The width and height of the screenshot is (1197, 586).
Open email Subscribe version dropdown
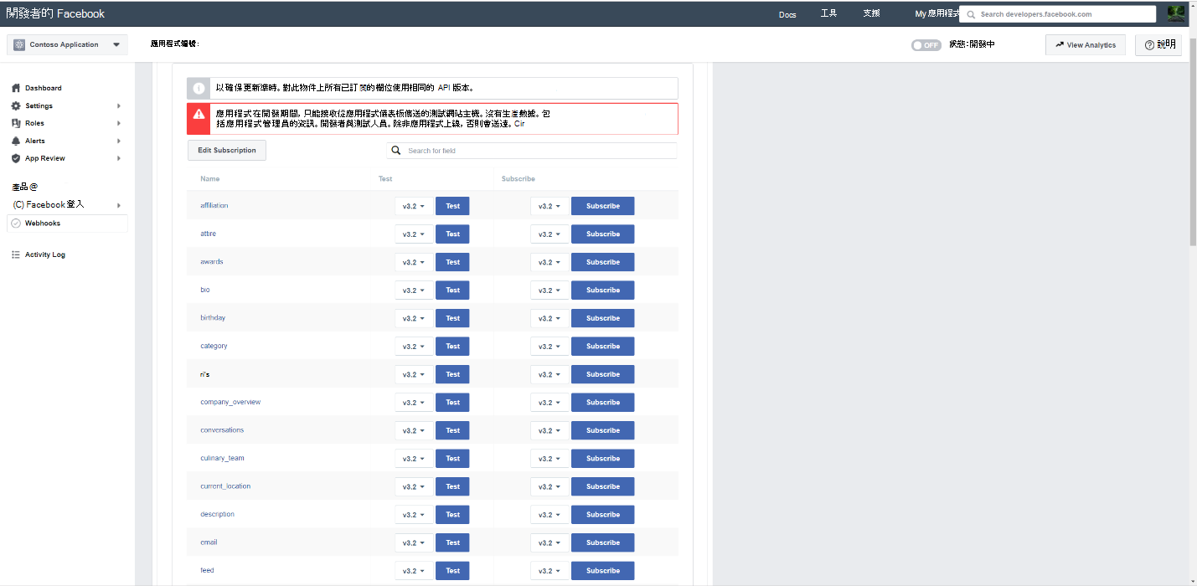click(x=549, y=542)
